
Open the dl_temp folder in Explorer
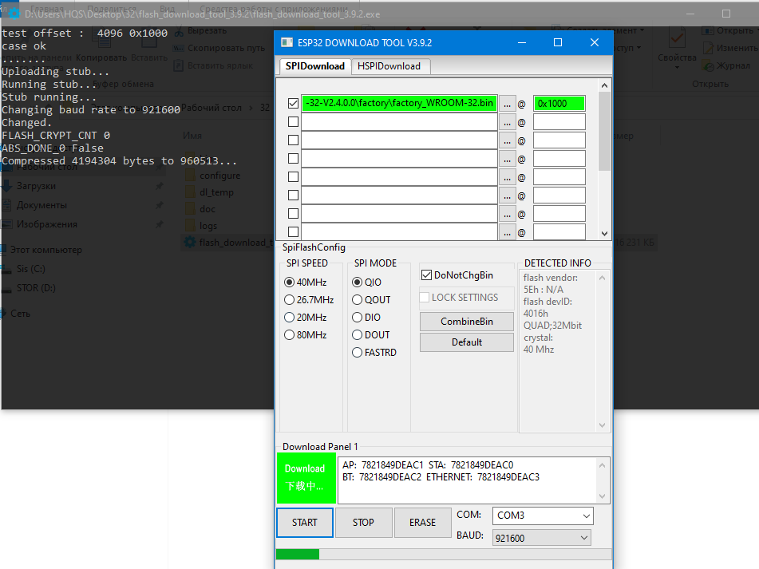(x=216, y=192)
